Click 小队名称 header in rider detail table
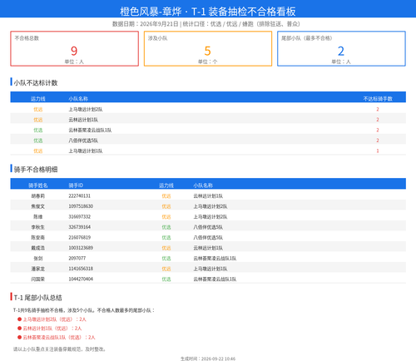Viewport: 416px width, 361px height. [x=203, y=185]
